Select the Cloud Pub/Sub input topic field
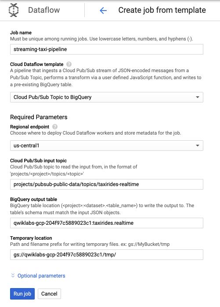This screenshot has height=307, width=220. pos(107,184)
